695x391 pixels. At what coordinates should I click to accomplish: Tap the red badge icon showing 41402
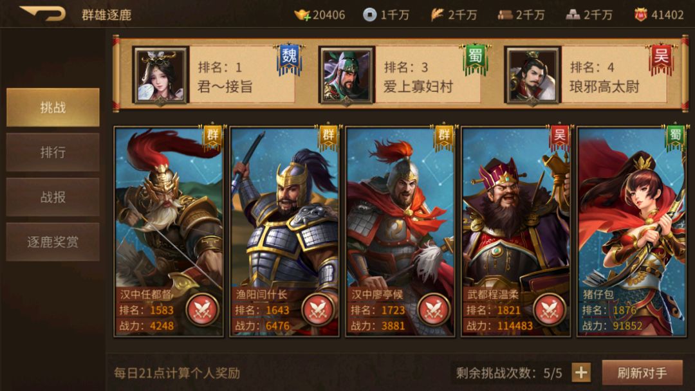click(x=640, y=15)
